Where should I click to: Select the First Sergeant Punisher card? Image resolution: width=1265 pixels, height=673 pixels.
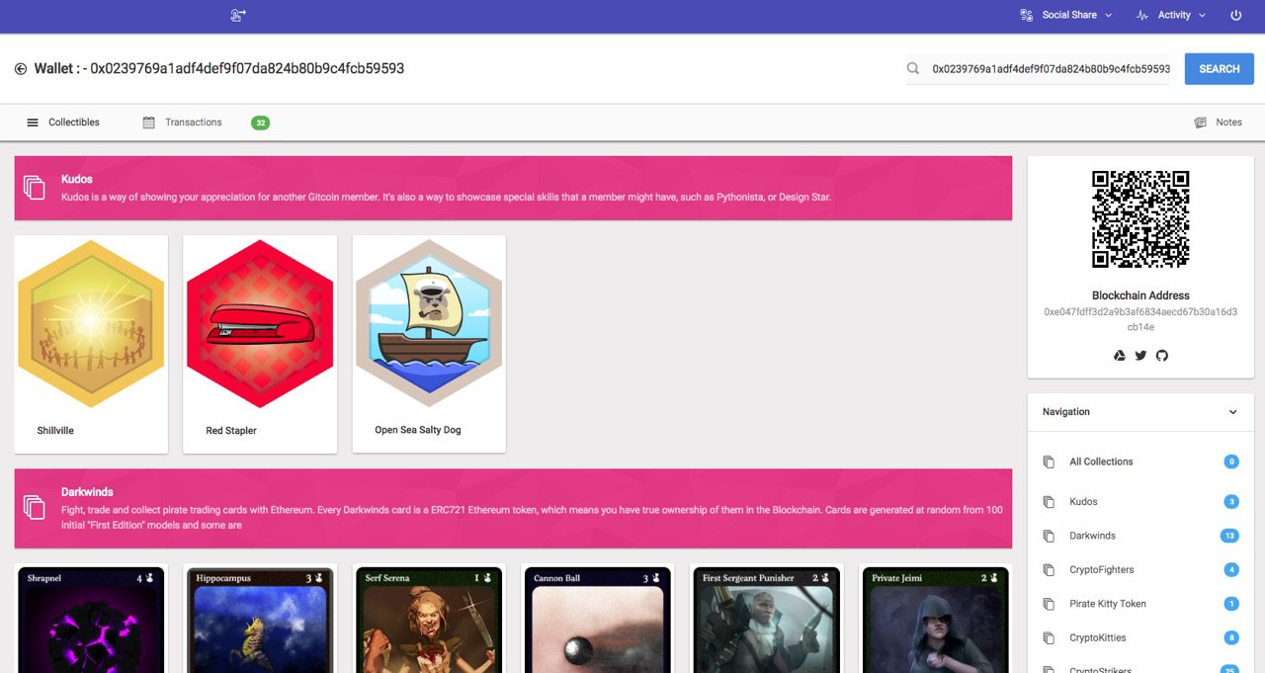pyautogui.click(x=767, y=619)
